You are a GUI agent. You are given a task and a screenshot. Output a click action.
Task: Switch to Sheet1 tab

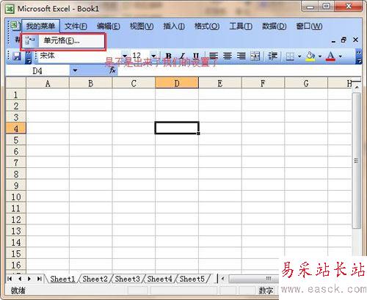pos(62,279)
